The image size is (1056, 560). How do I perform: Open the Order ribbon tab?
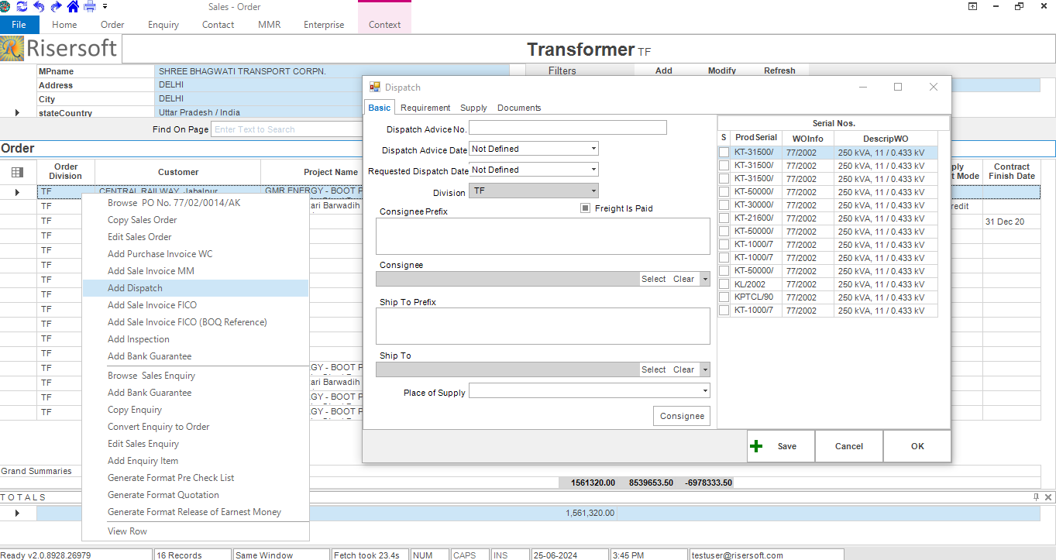[112, 25]
